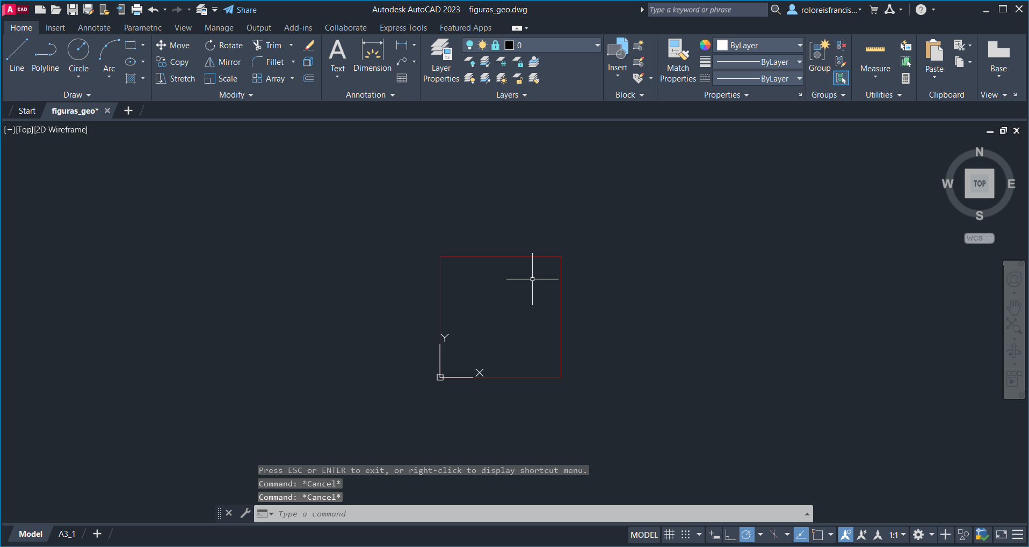Click the Mirror tool
The width and height of the screenshot is (1029, 547).
coord(223,62)
